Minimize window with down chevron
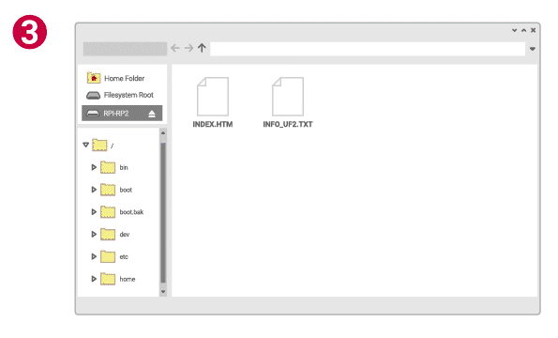 tap(514, 30)
